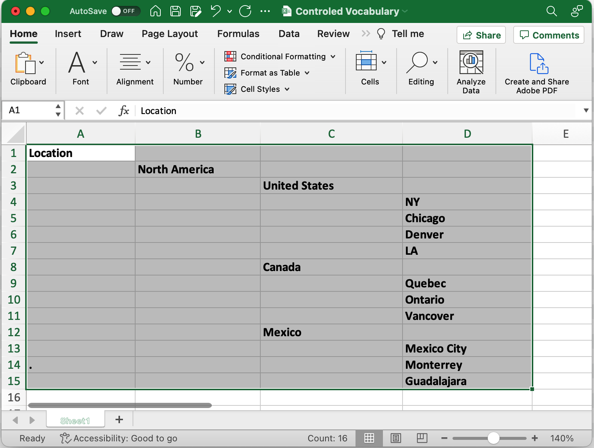This screenshot has height=448, width=594.
Task: Expand the formula bar chevron
Action: tap(586, 110)
